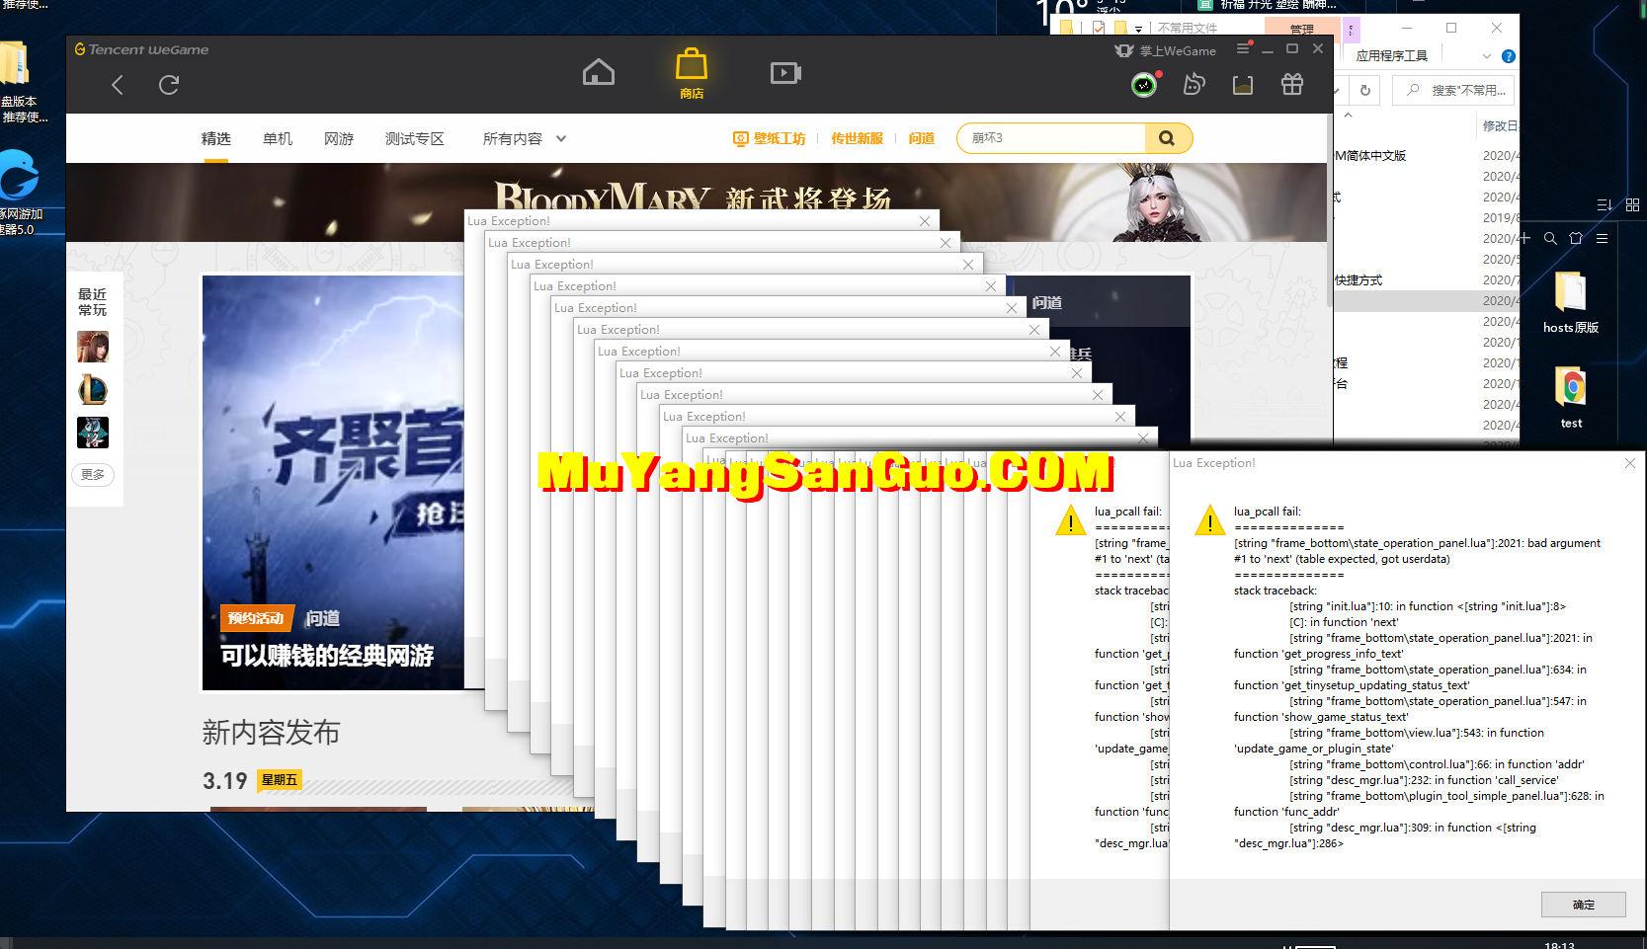Open the 商店 shop bag icon
The height and width of the screenshot is (949, 1647).
coord(692,73)
